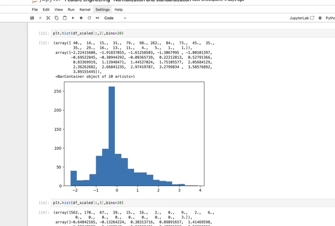Copy the selected cell
335x226 pixels.
point(56,18)
